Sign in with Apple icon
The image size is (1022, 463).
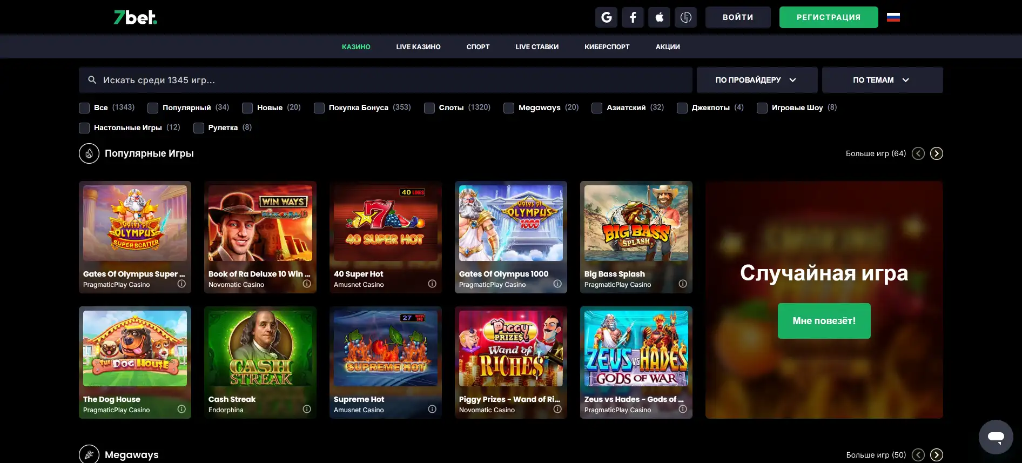(x=660, y=17)
